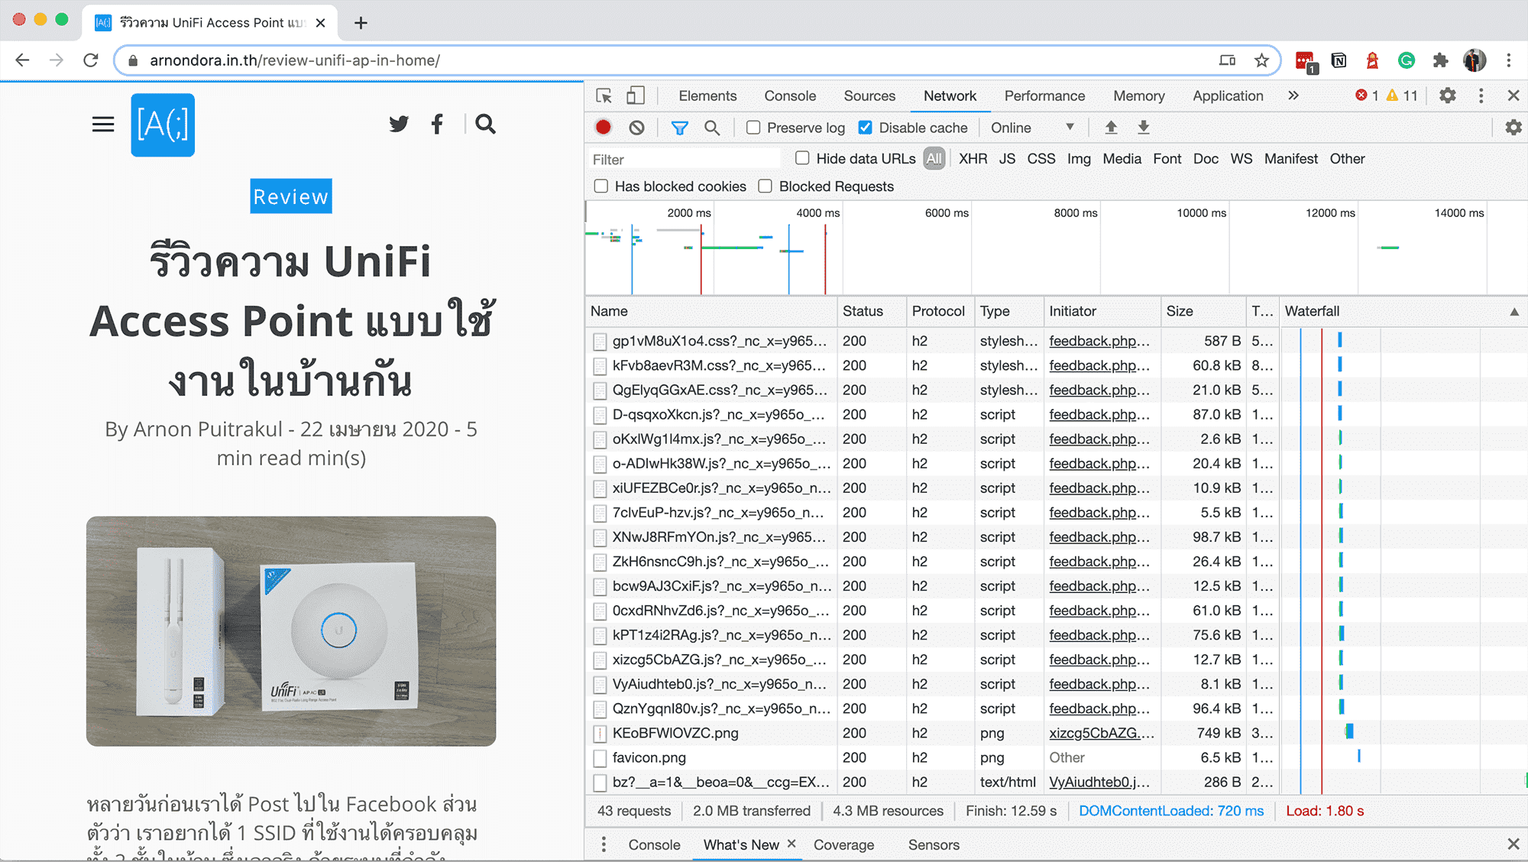Viewport: 1528px width, 862px height.
Task: Expand more DevTools tabs chevron
Action: tap(1293, 96)
